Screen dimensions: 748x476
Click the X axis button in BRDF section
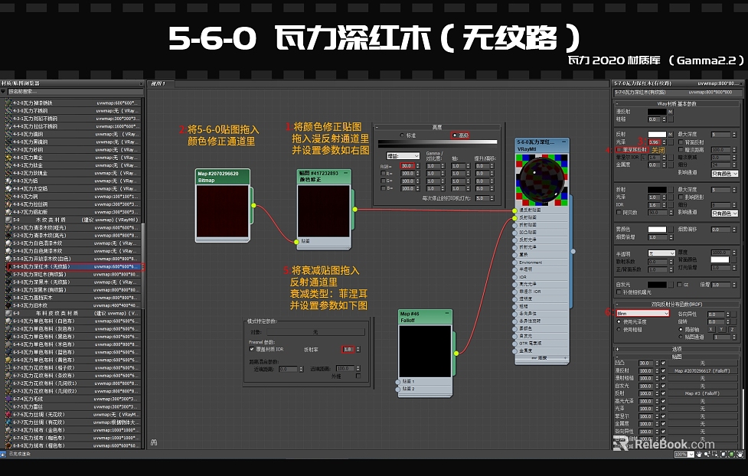(x=710, y=329)
